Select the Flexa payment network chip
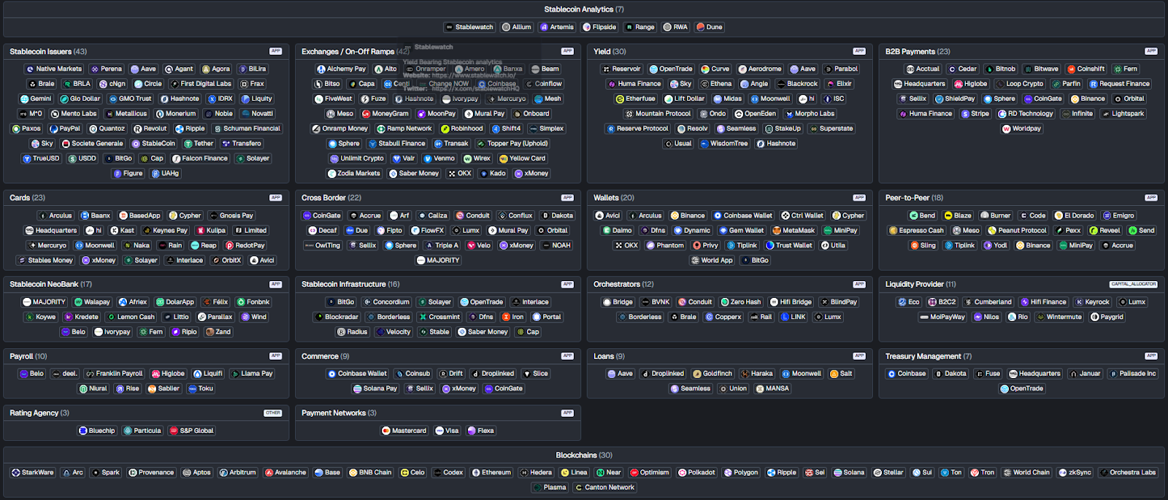 481,431
